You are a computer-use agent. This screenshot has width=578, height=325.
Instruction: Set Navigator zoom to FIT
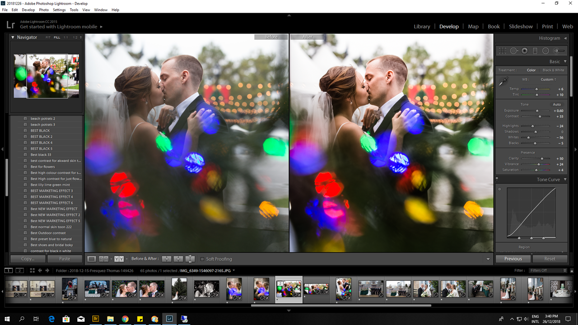click(48, 37)
